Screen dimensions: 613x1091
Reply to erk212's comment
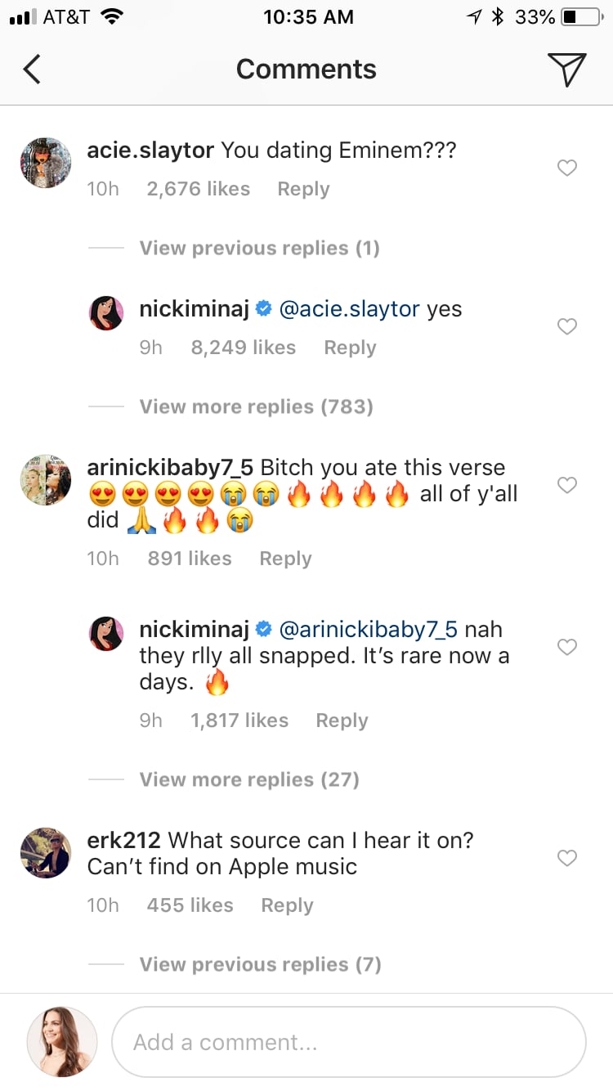[287, 905]
